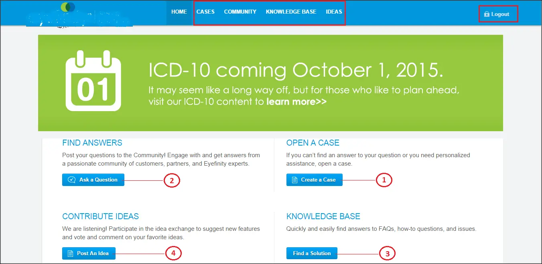The width and height of the screenshot is (542, 264).
Task: Follow the learn more>> link in the banner
Action: (296, 102)
